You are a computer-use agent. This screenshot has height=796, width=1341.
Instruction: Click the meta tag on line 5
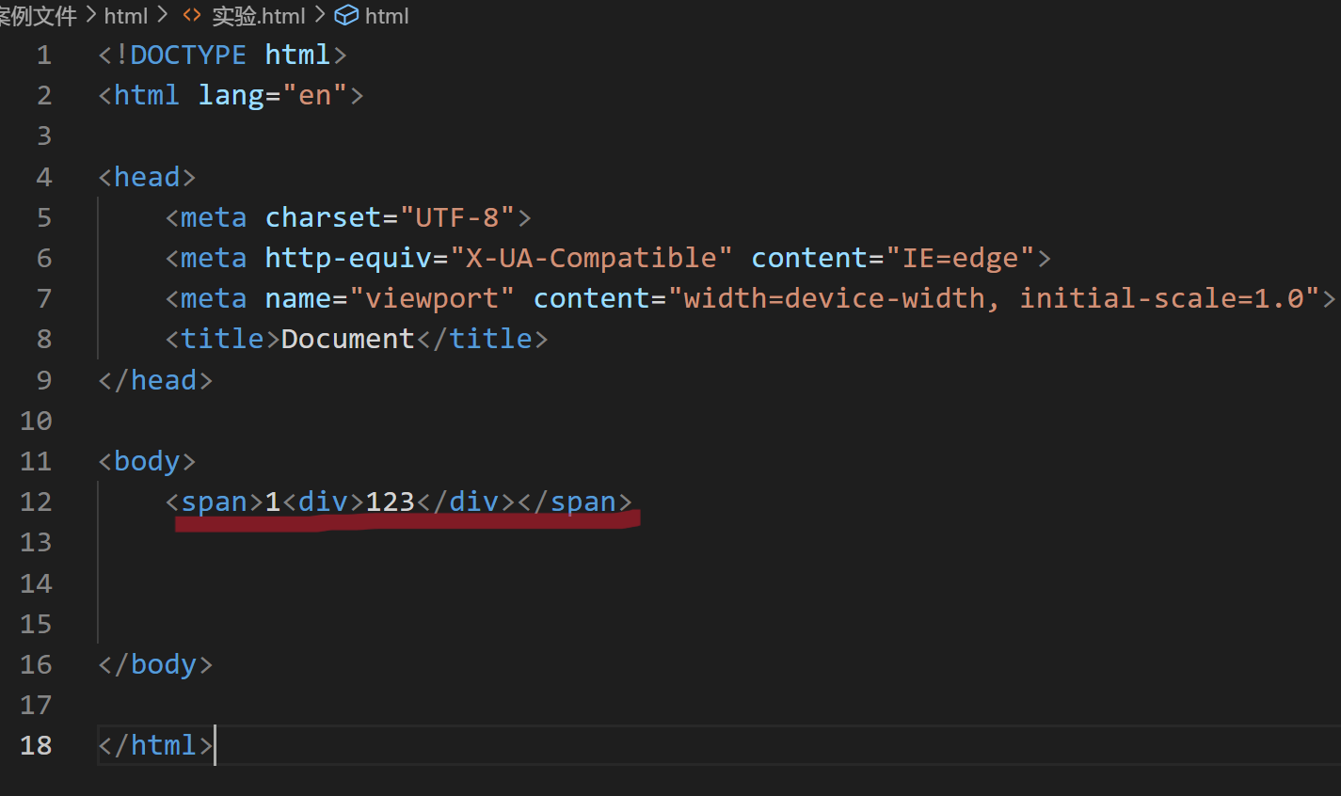[x=214, y=217]
